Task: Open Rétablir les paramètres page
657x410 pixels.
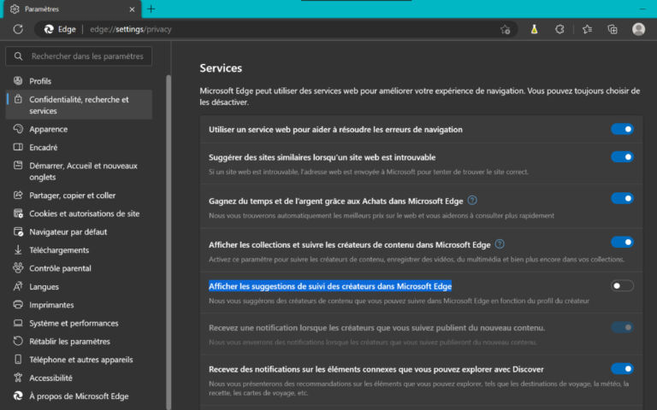Action: pyautogui.click(x=79, y=341)
